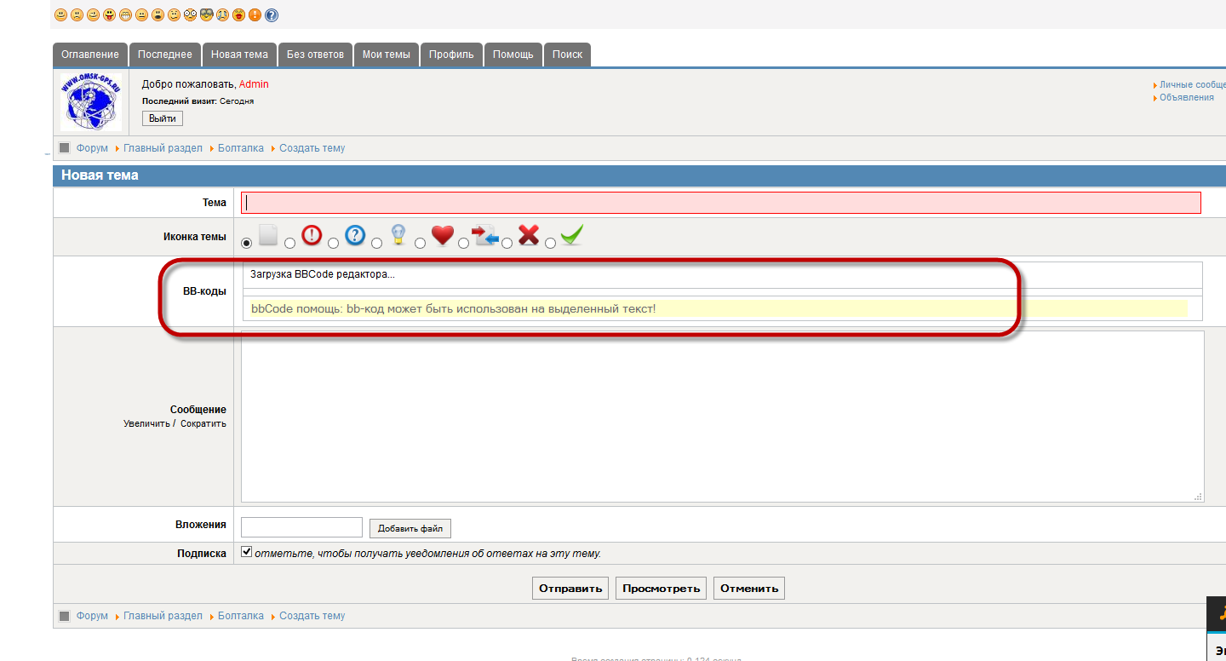Open Болталка in breadcrumb above the form
Screen dimensions: 1226x661
click(x=241, y=148)
